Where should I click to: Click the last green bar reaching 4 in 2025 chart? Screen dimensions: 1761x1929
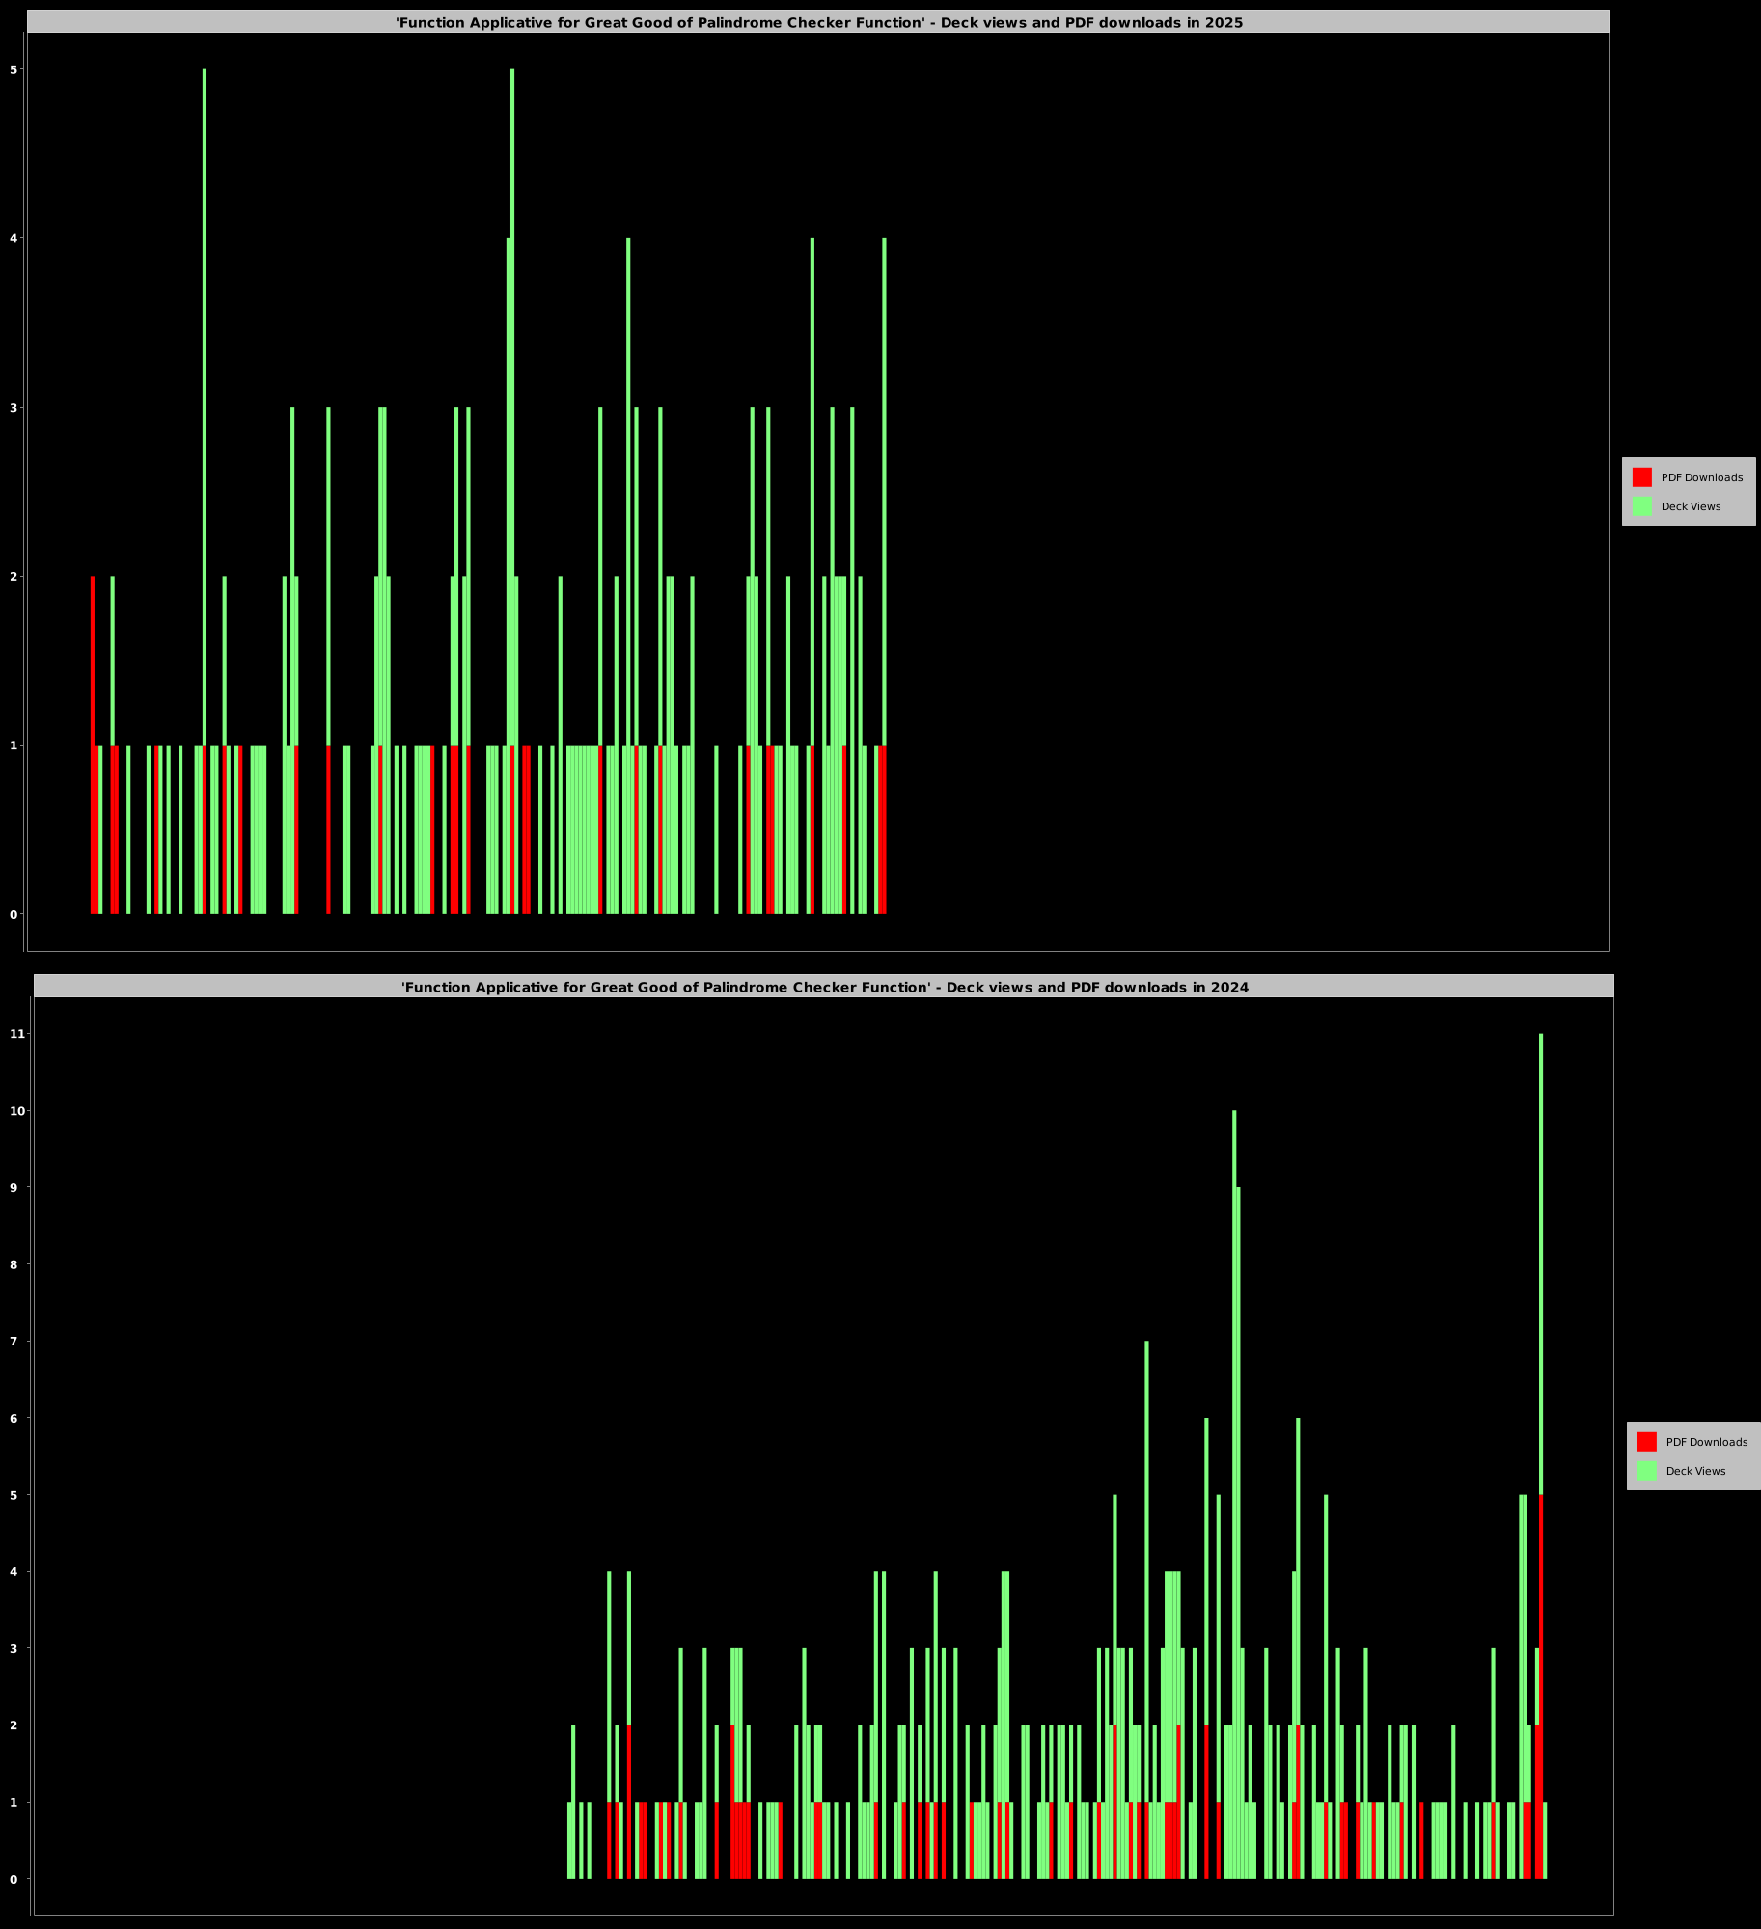coord(884,482)
